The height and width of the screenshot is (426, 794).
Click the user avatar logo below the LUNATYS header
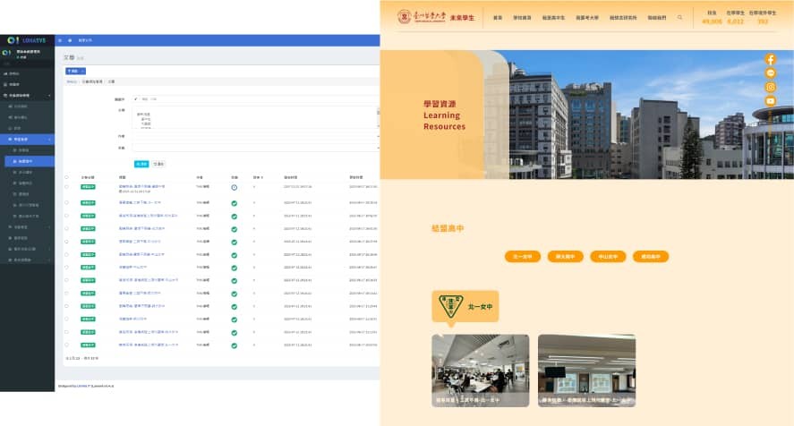[6, 52]
